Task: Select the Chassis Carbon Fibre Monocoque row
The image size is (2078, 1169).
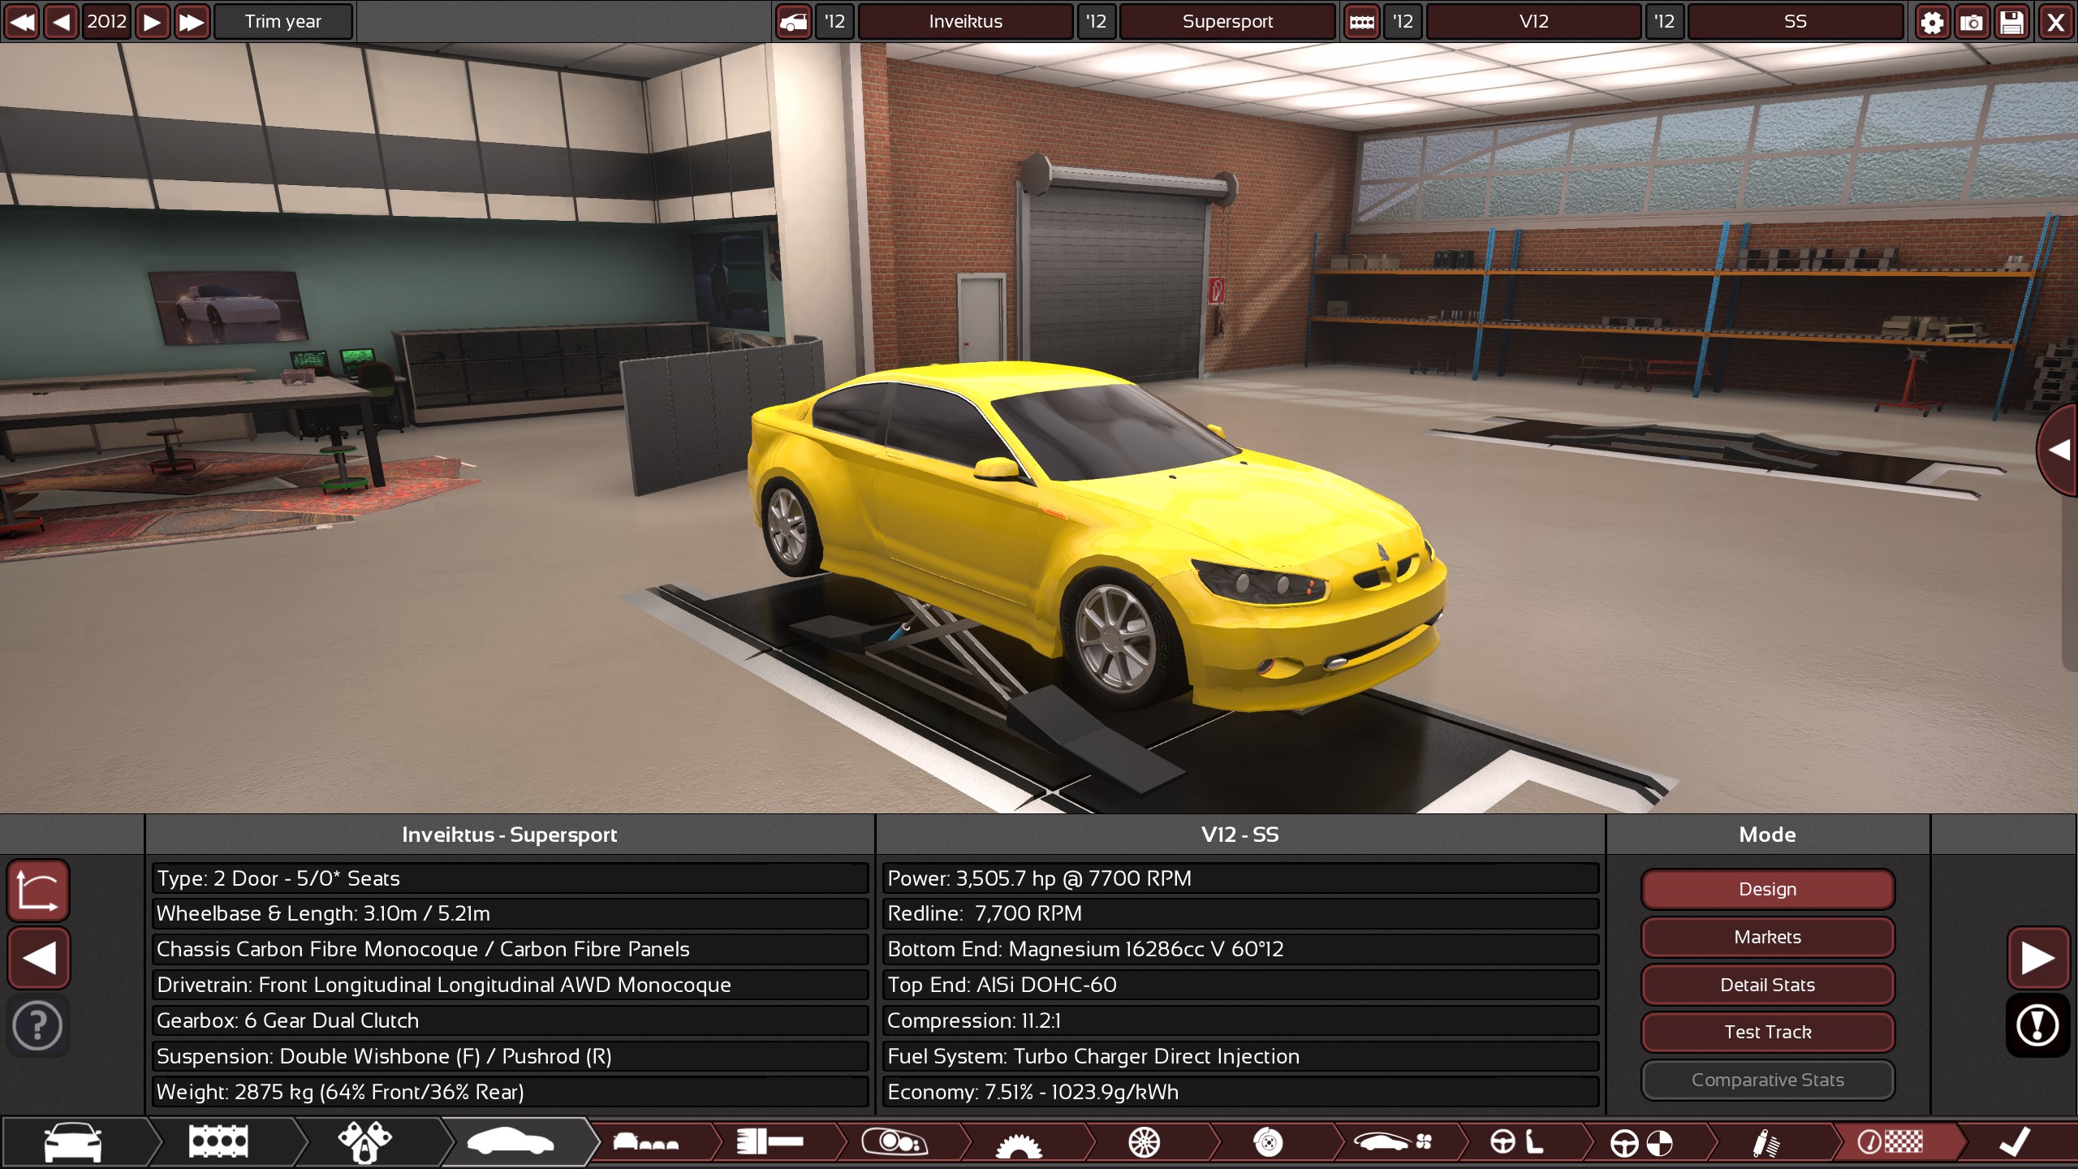Action: pos(510,949)
